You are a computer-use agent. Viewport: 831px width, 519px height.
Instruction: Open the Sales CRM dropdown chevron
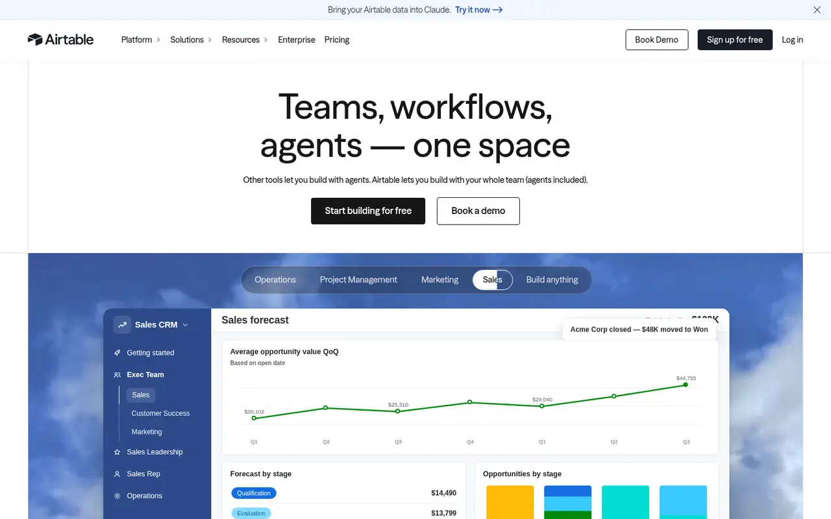pyautogui.click(x=185, y=325)
